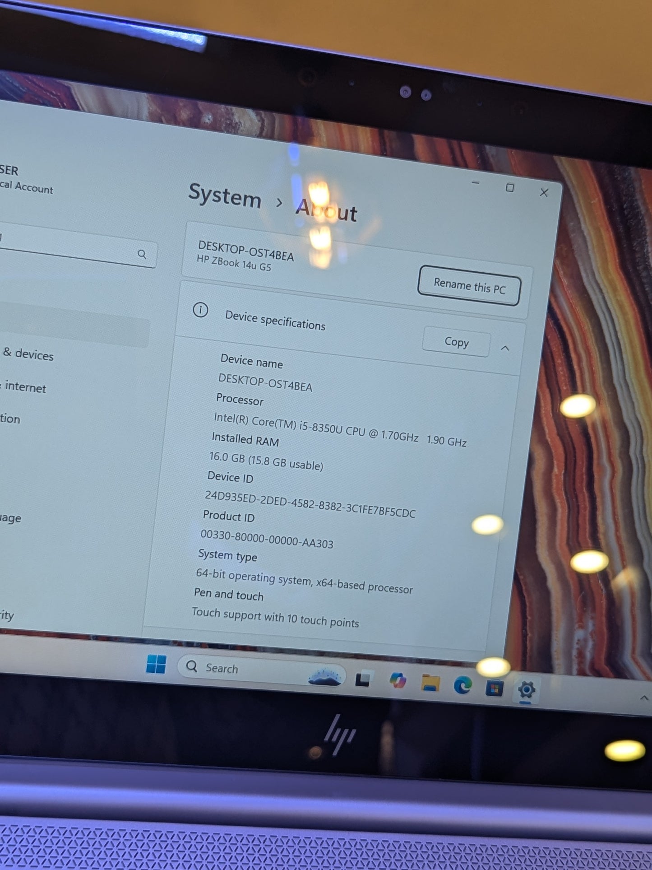Click the DESKTOP-OST4BEA header name

point(246,251)
